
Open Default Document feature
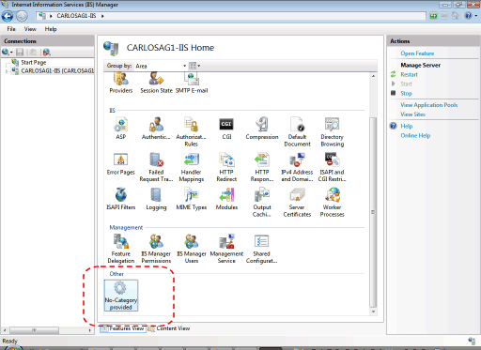[297, 131]
